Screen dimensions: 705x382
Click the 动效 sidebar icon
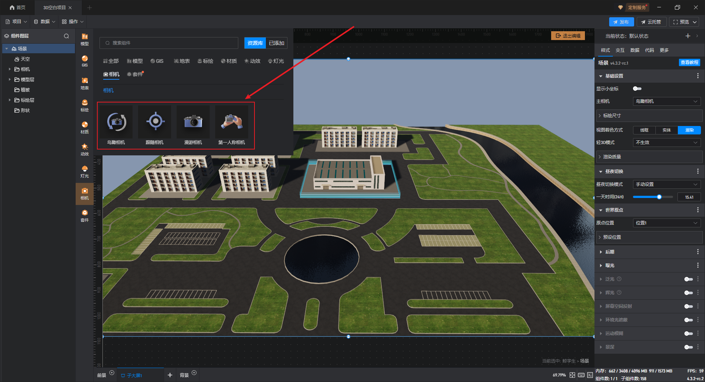(85, 149)
